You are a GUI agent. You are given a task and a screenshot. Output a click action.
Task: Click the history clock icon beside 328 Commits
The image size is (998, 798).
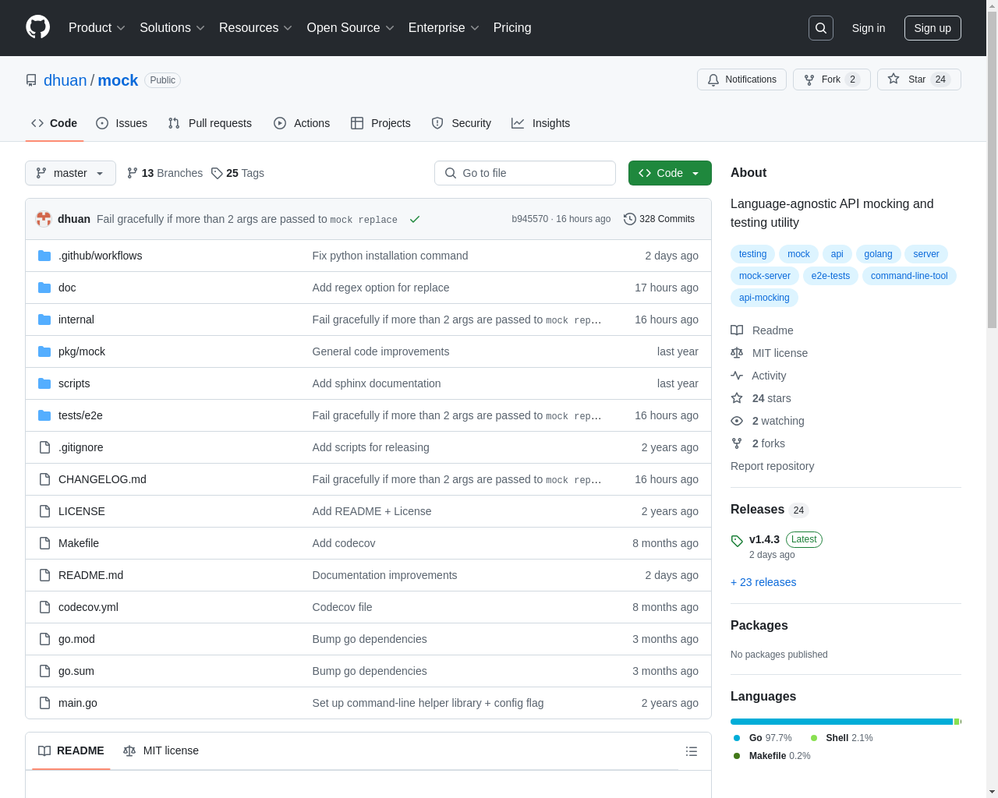click(x=630, y=219)
